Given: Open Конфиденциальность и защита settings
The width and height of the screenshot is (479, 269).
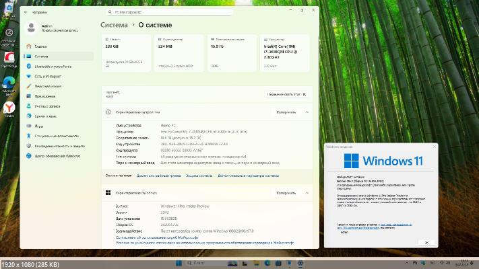Looking at the screenshot, I should coord(58,146).
